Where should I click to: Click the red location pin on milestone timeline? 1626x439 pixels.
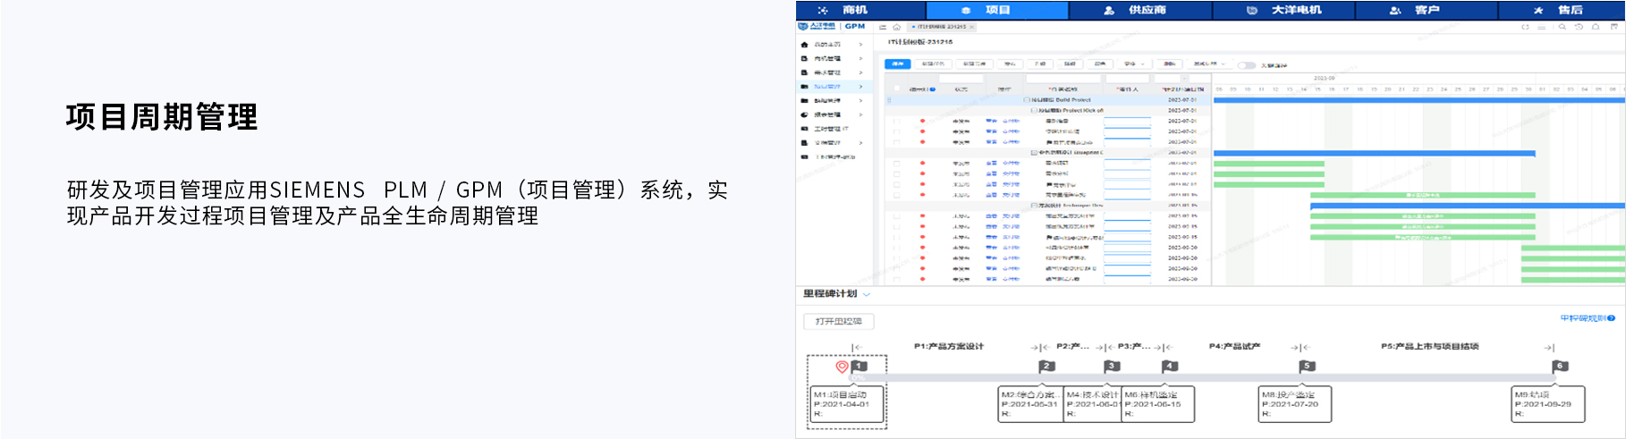click(842, 367)
